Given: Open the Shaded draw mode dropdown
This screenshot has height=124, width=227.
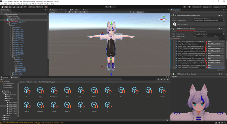Looking at the screenshot, I should (56, 12).
